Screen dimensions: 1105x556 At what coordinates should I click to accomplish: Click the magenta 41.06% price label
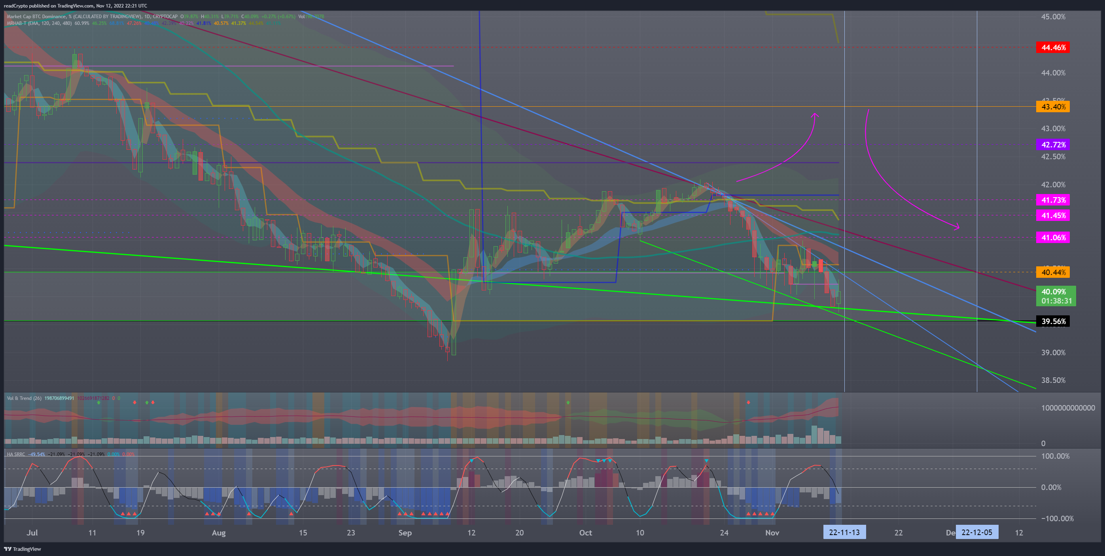pyautogui.click(x=1053, y=237)
